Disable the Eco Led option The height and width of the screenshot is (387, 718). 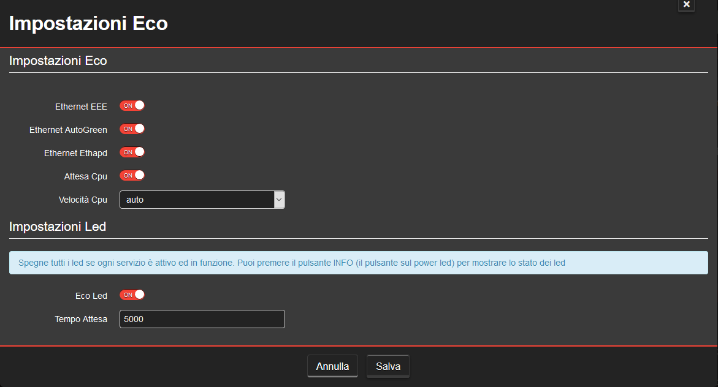point(132,295)
